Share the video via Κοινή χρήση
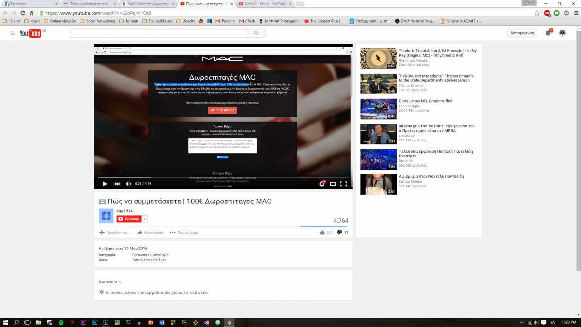The width and height of the screenshot is (581, 327). tap(150, 233)
